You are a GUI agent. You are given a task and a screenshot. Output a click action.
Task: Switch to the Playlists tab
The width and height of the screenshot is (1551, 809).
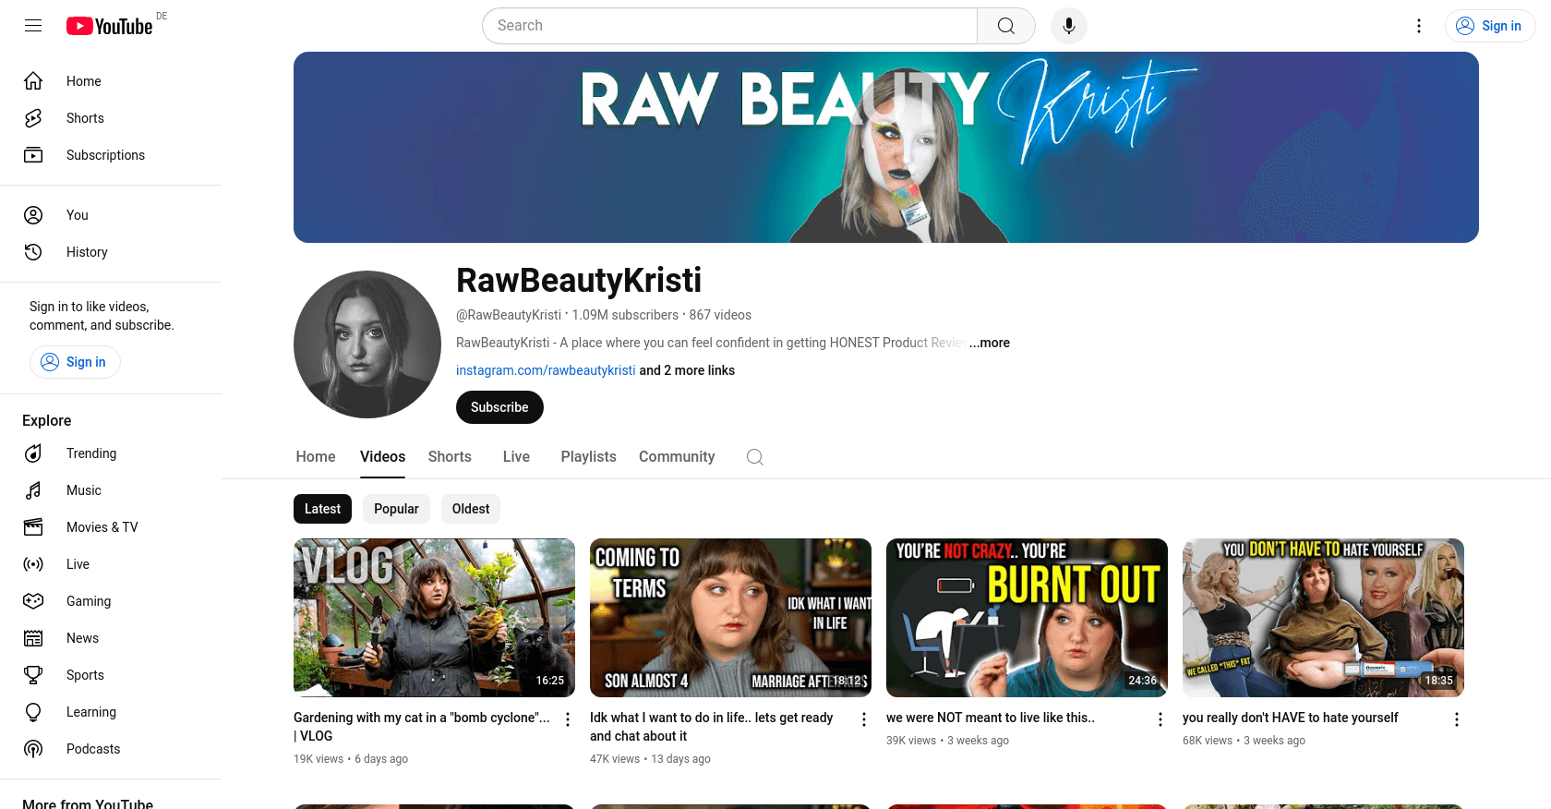[588, 457]
